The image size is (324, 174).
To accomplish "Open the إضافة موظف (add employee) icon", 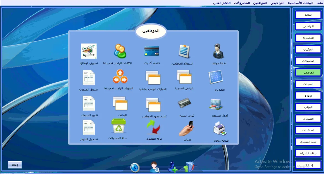I will 218,51.
